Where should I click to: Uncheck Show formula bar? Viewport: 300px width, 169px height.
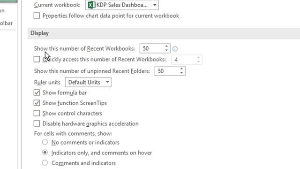[x=37, y=92]
